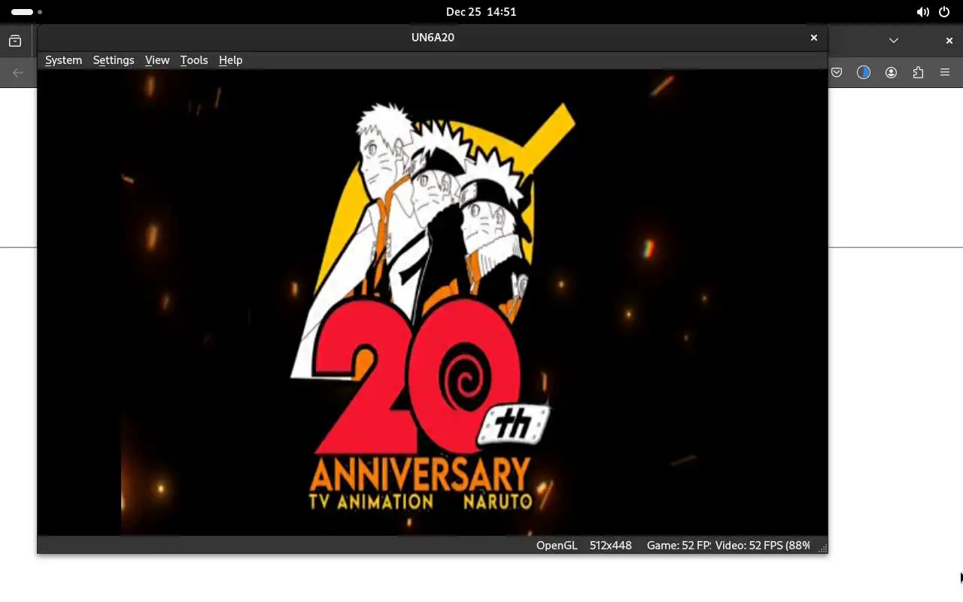Click the Game FPS status text

point(679,546)
